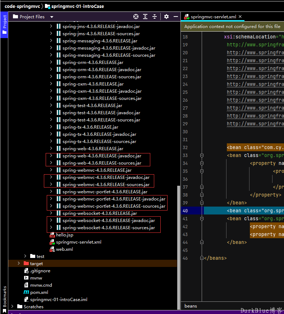This screenshot has height=314, width=284.
Task: Expand spring-webmvc-4.3.6.RELEASE.jar node
Action: tap(51, 170)
